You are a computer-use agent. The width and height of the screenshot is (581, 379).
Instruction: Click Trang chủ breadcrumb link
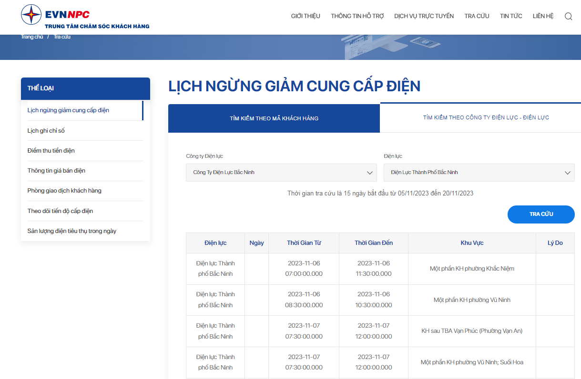[32, 37]
